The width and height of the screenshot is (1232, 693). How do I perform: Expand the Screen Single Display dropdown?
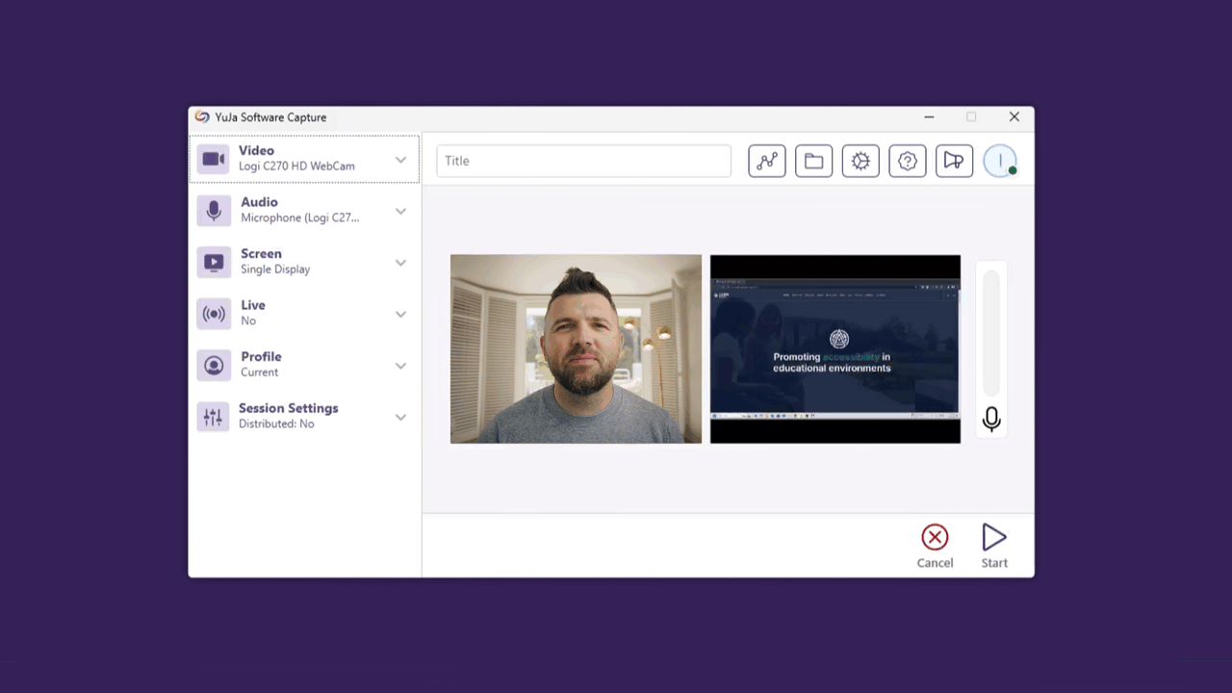click(400, 262)
